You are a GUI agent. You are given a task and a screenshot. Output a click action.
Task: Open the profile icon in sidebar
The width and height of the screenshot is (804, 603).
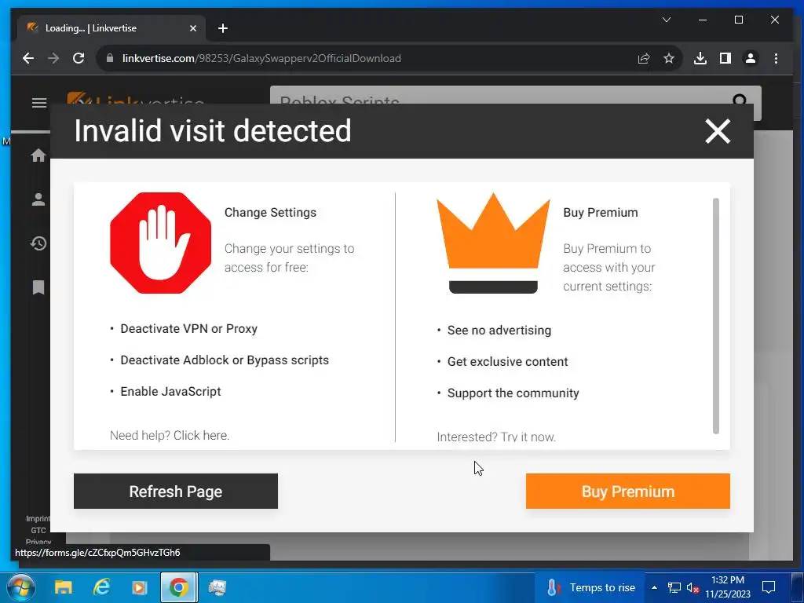(x=38, y=199)
